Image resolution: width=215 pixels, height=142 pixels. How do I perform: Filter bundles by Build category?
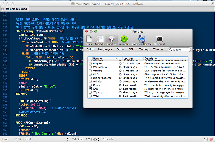tap(90, 49)
